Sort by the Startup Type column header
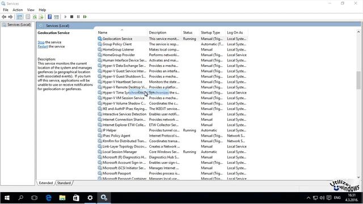This screenshot has width=363, height=204. pos(212,33)
